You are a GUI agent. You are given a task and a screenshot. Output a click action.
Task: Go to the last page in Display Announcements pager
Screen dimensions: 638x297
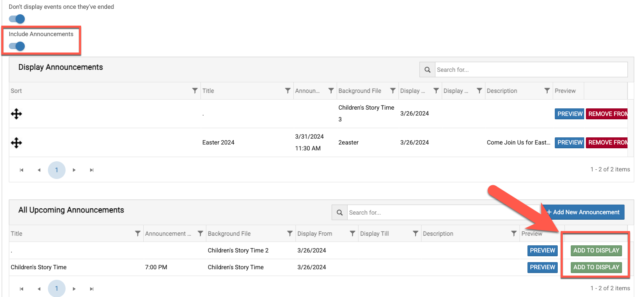point(92,170)
